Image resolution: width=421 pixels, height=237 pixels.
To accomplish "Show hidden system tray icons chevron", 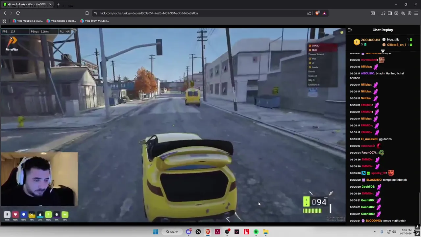I will click(x=375, y=232).
